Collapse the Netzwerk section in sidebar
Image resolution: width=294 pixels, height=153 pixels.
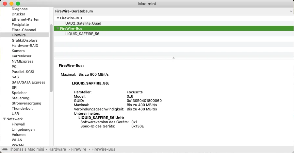pyautogui.click(x=4, y=119)
